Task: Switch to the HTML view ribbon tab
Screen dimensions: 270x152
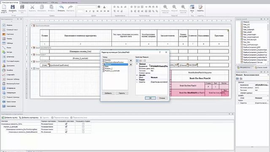Action: click(x=54, y=3)
